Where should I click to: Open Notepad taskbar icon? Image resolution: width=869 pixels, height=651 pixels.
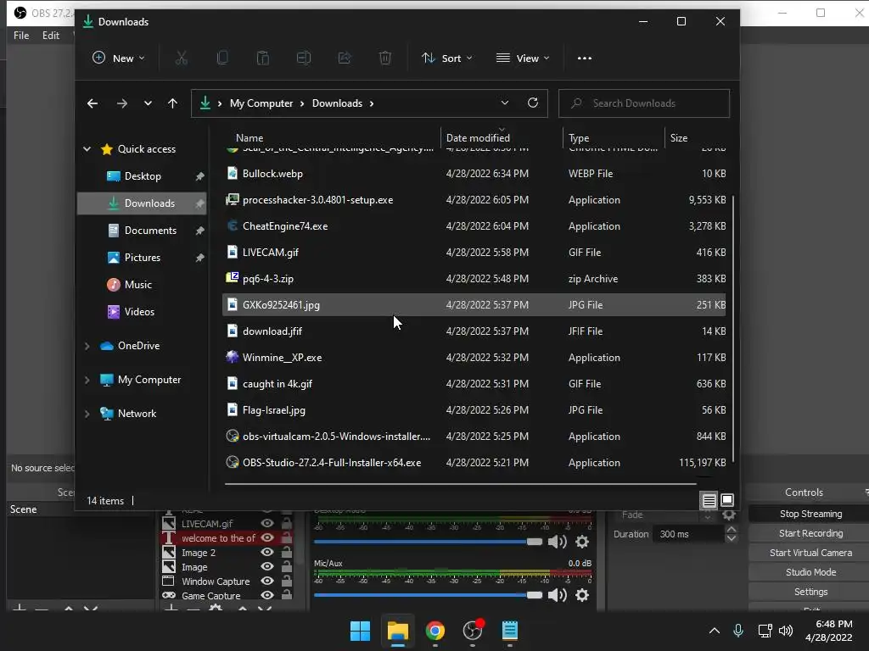510,631
